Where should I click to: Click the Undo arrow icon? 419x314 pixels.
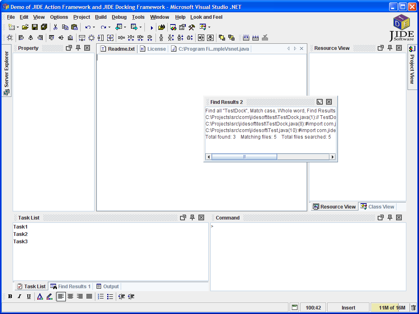coord(88,27)
